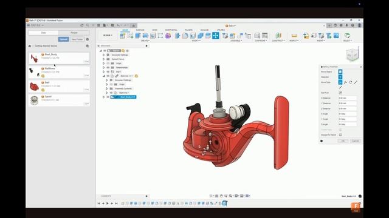
Task: Toggle the Move Object selection button in dialog
Action: 340,71
